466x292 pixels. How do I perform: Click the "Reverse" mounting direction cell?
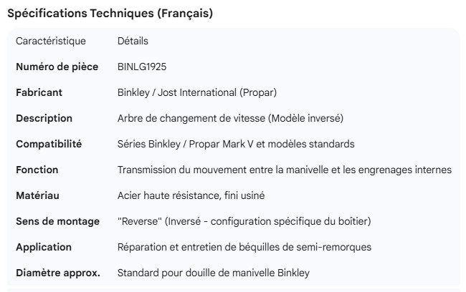pos(244,222)
